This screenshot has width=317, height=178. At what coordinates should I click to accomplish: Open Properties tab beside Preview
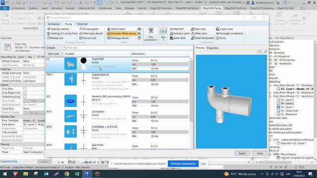point(212,48)
